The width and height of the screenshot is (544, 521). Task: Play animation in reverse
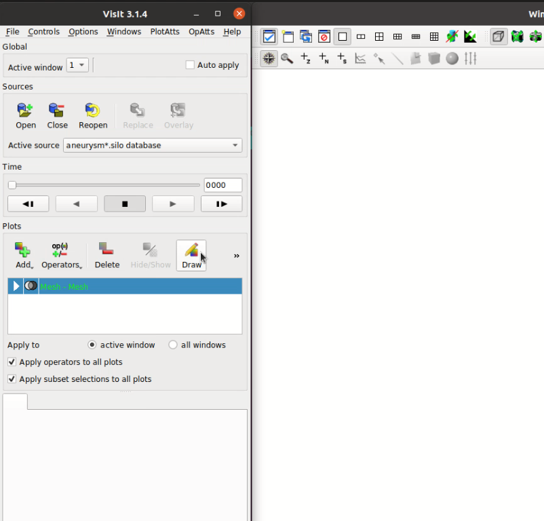77,204
